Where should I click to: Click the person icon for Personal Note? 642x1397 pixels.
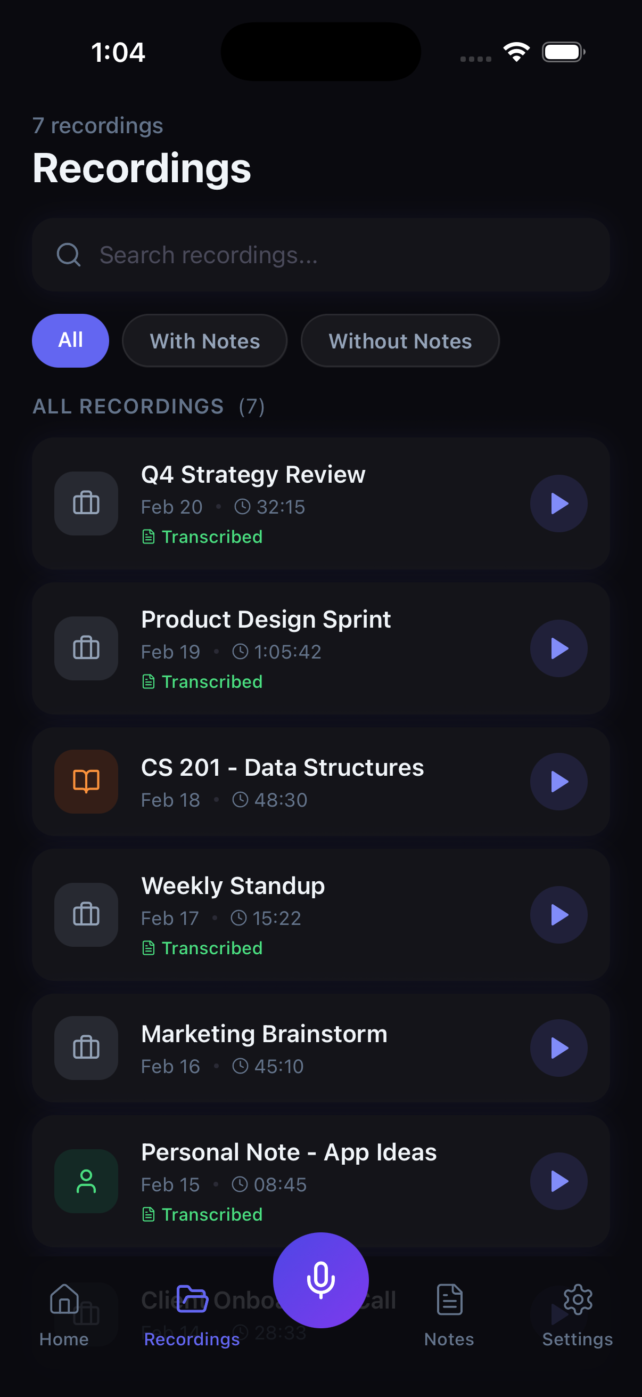pyautogui.click(x=86, y=1181)
